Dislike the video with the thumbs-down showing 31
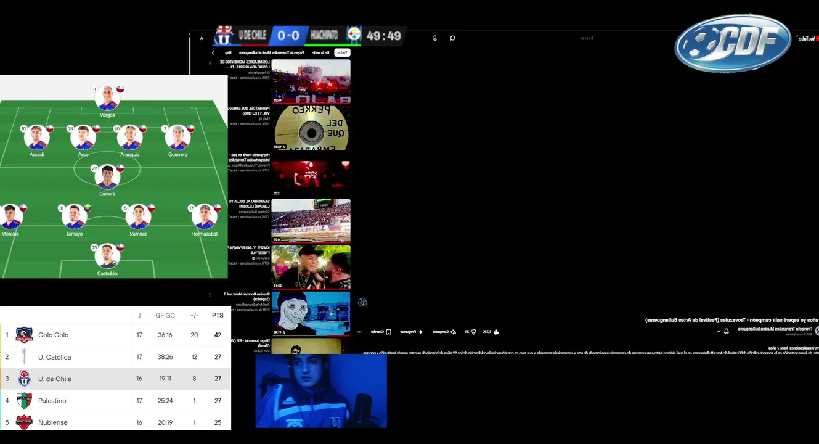Viewport: 819px width, 444px height. coord(470,332)
